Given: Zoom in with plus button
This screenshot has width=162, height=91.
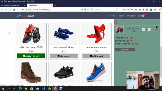Looking at the screenshot, I should point(132,10).
